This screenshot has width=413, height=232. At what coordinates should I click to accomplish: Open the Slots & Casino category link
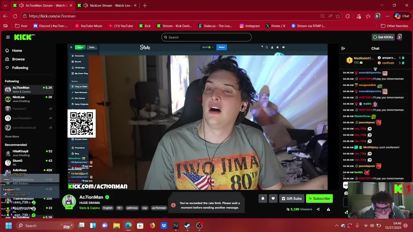pyautogui.click(x=90, y=208)
